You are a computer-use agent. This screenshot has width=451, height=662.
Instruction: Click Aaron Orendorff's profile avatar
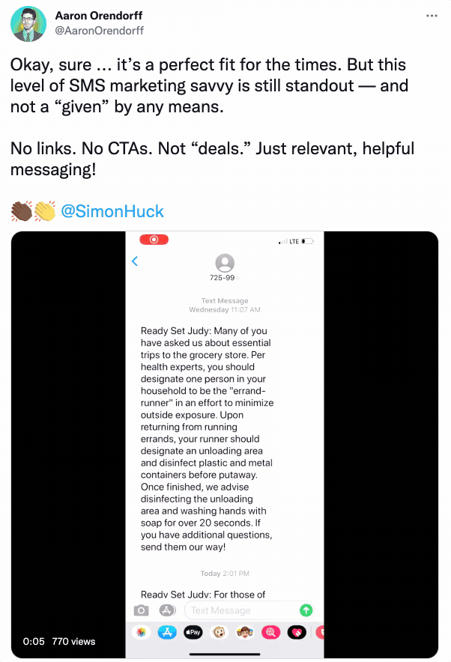pos(28,23)
